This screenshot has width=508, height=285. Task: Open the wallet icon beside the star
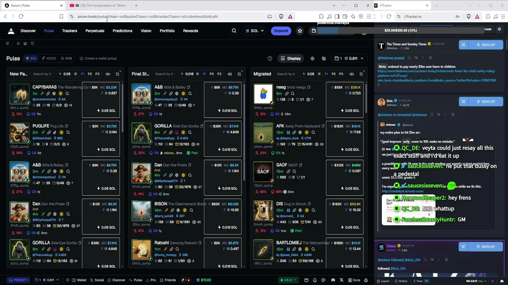314,31
